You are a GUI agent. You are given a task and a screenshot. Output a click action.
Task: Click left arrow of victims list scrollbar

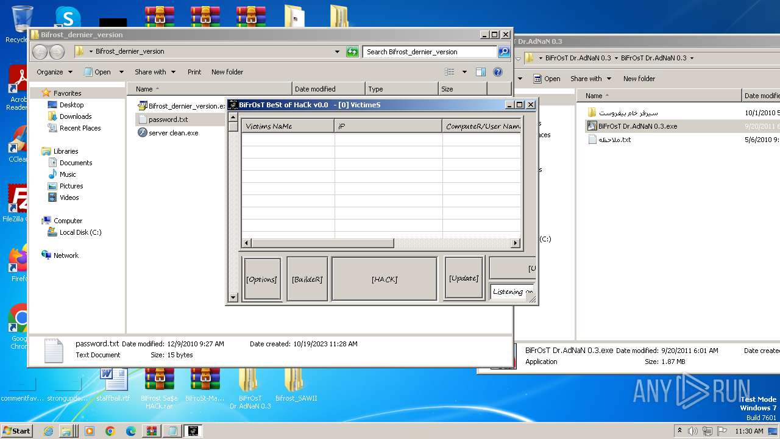click(247, 243)
